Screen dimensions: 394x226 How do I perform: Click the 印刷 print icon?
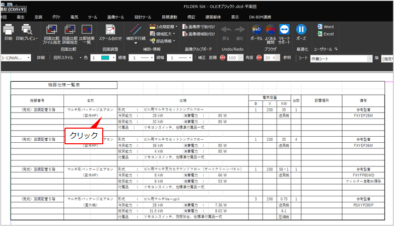point(8,31)
